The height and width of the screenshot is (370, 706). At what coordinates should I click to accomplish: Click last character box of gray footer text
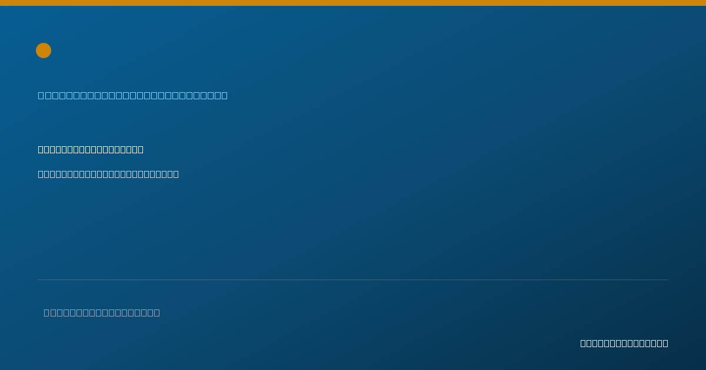click(156, 312)
